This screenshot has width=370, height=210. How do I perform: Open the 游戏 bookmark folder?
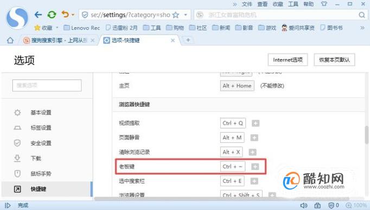[x=267, y=28]
